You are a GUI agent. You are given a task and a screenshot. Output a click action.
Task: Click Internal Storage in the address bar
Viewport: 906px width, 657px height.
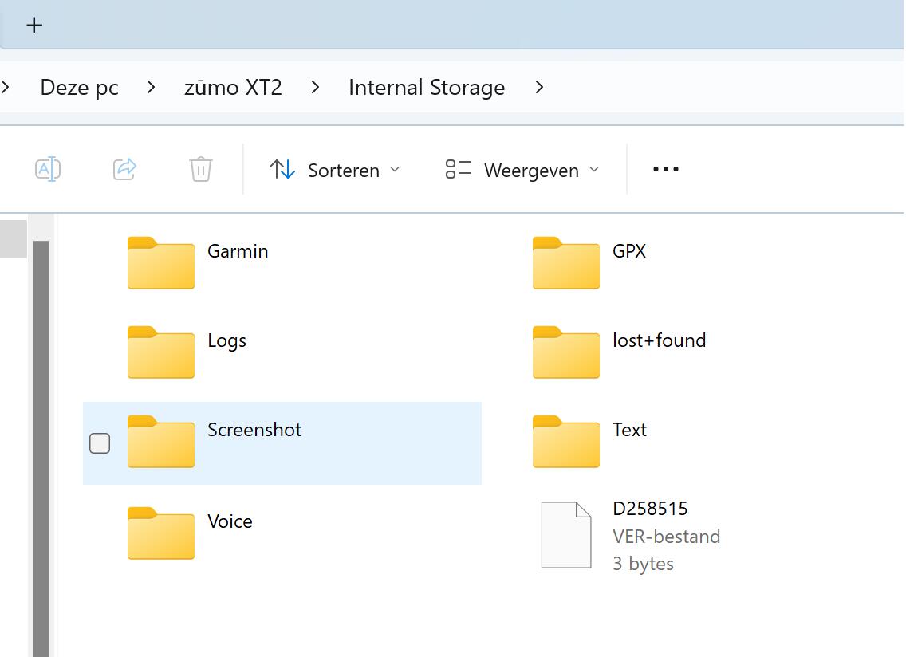pos(427,87)
